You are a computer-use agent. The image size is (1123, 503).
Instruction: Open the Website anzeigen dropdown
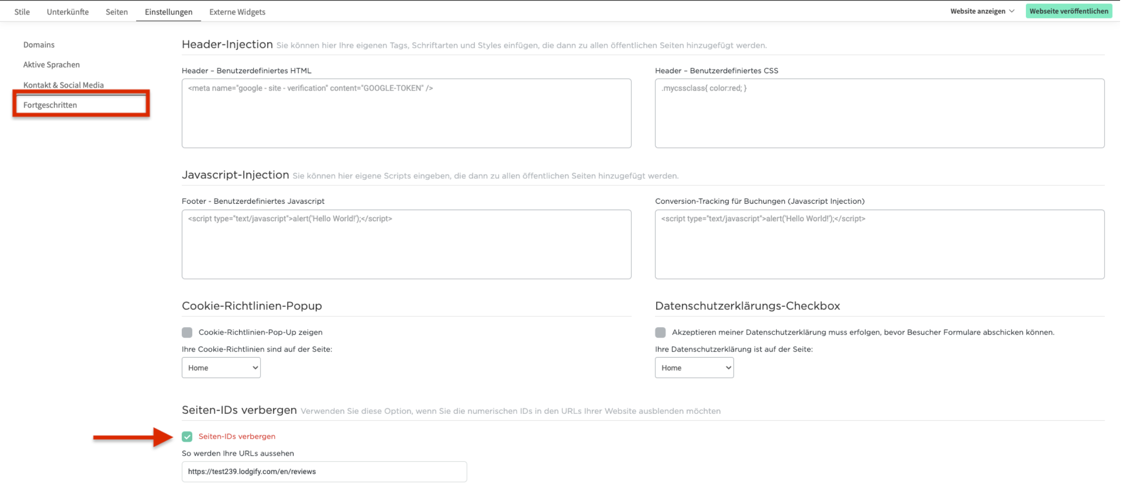tap(981, 10)
